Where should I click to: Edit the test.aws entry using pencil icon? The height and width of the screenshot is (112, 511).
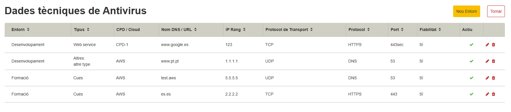(487, 78)
